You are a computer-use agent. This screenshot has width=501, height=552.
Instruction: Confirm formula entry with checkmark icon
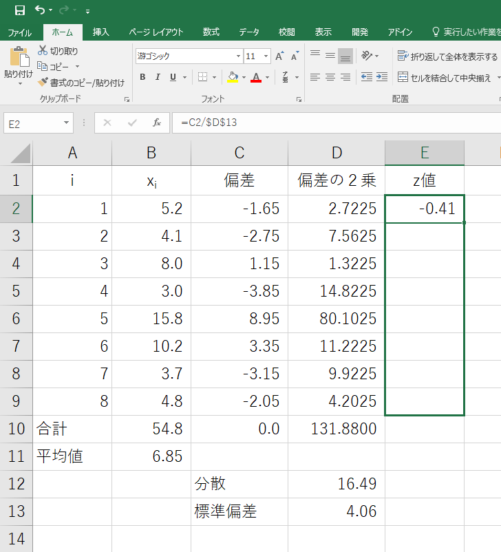132,123
